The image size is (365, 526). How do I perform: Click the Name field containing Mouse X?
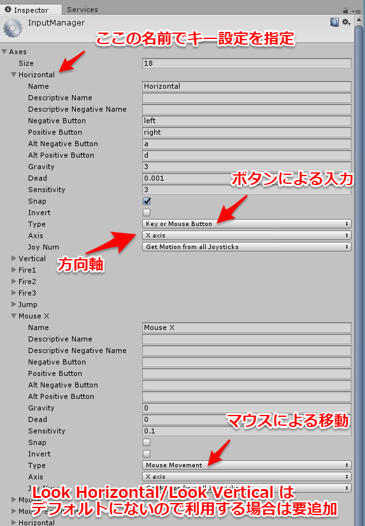(x=247, y=327)
